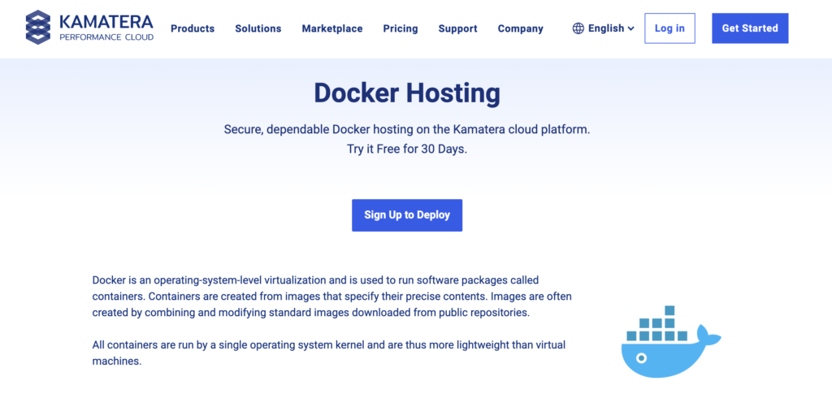This screenshot has height=420, width=832.
Task: Open the Solutions menu
Action: [258, 28]
